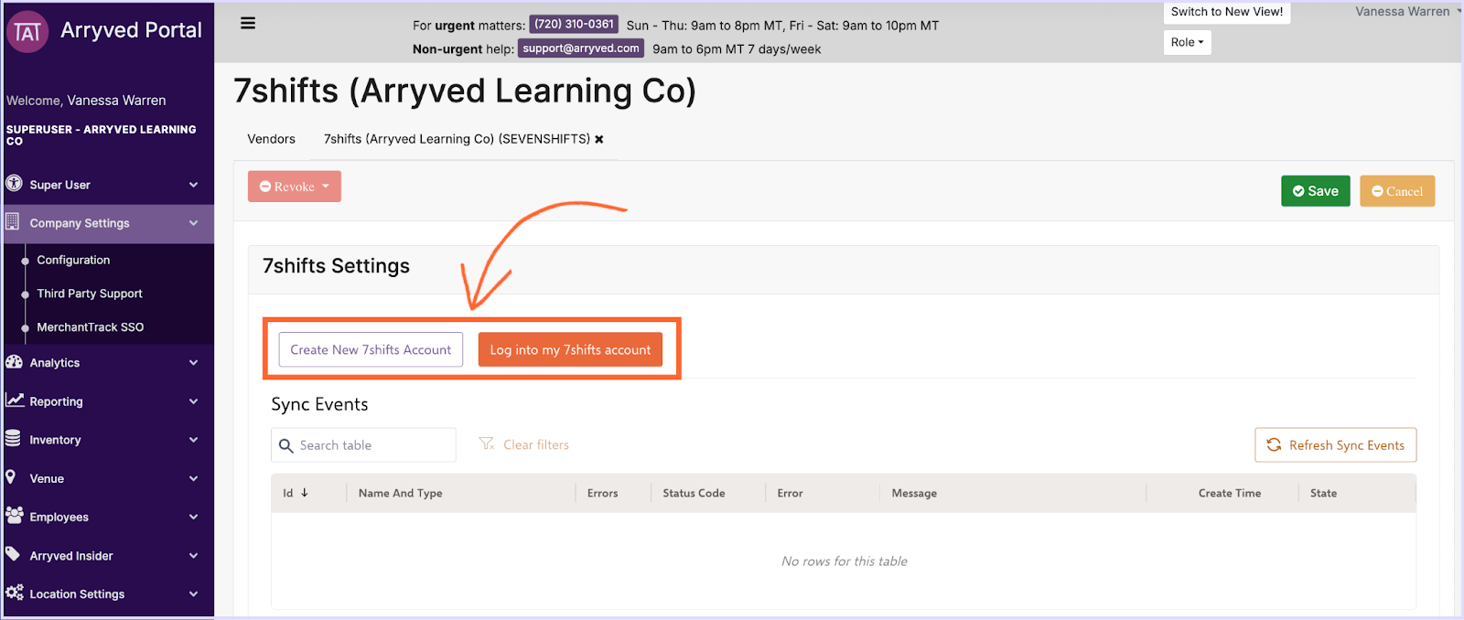Viewport: 1464px width, 620px height.
Task: Open the Revoke dropdown button
Action: 294,187
